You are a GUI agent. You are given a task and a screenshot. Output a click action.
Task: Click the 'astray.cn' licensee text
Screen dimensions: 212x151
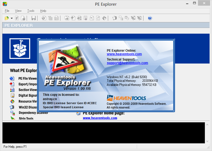50,99
